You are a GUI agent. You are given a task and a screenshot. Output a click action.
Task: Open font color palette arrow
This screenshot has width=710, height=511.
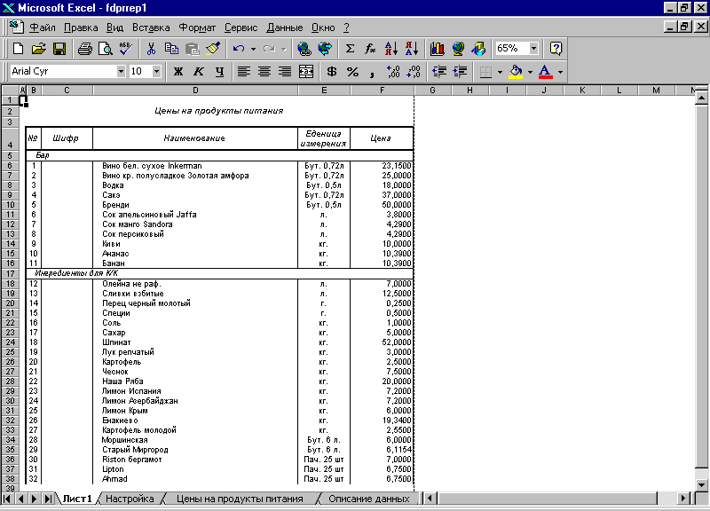(x=560, y=72)
